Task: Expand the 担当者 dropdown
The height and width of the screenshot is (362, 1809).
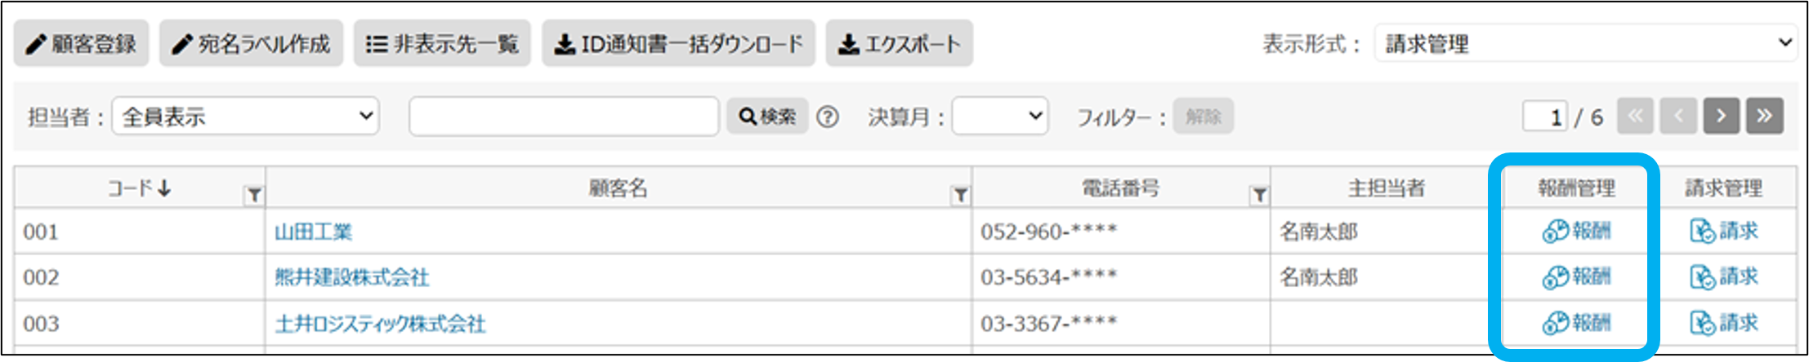Action: [x=245, y=117]
